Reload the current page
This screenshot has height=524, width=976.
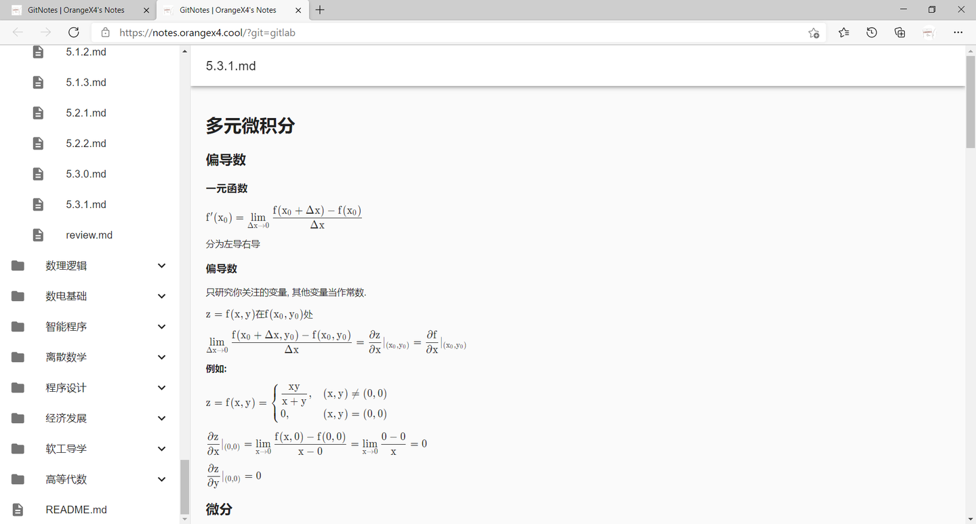point(74,32)
